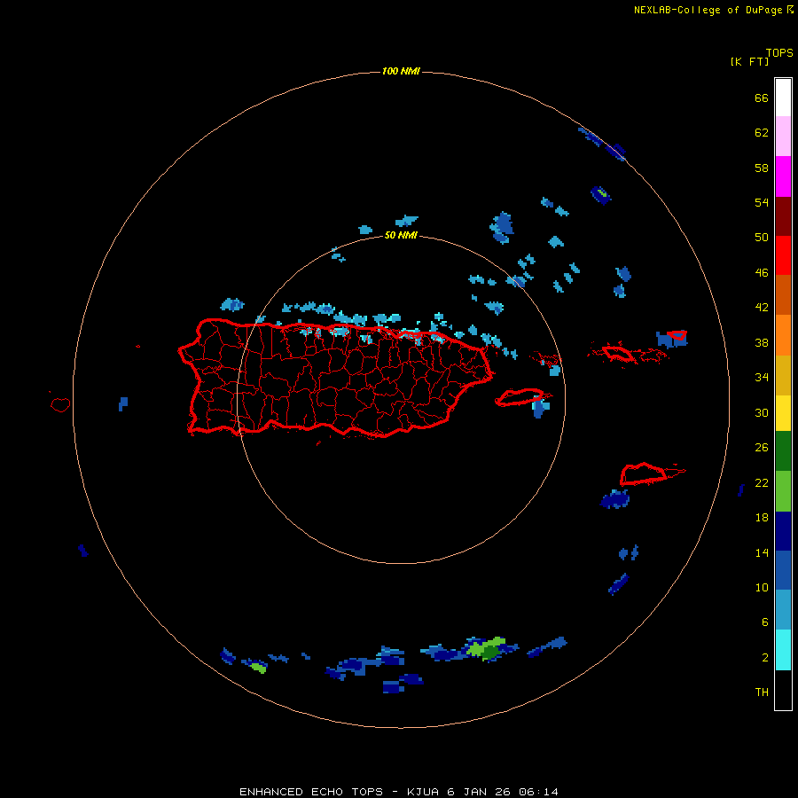Click the light green 26 kft swatch
This screenshot has height=798, width=798.
tap(783, 491)
